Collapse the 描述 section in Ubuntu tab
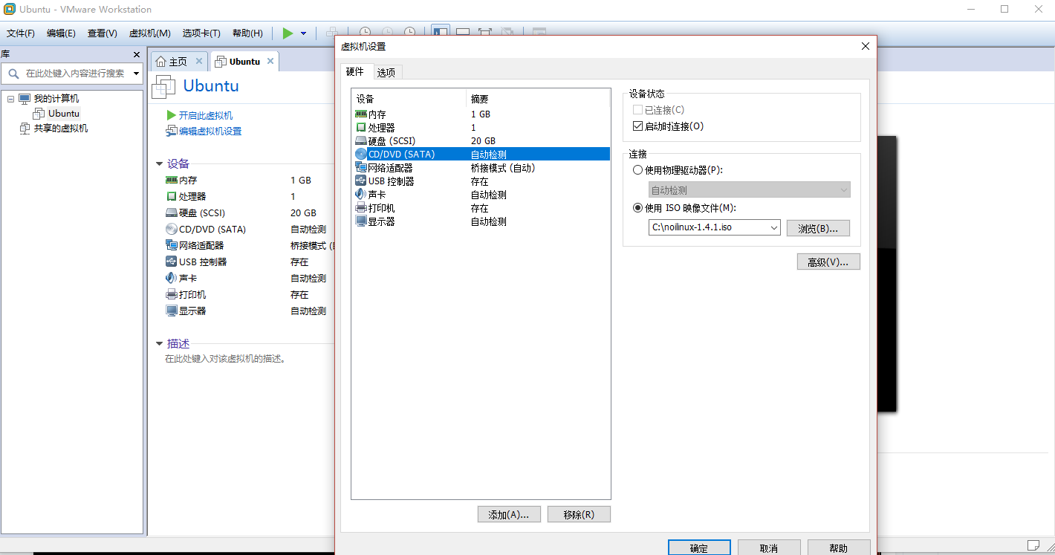 pos(159,344)
